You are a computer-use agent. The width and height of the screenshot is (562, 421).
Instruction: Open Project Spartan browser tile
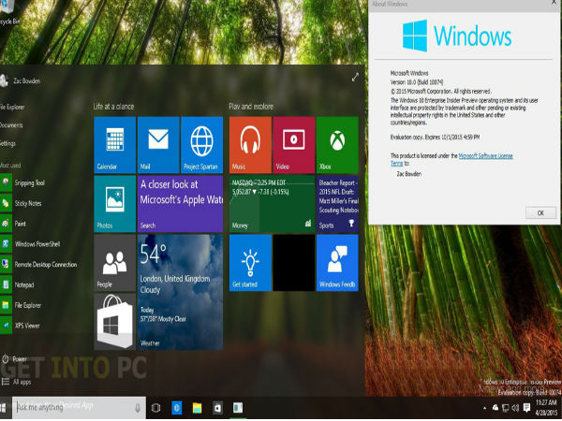pyautogui.click(x=201, y=145)
